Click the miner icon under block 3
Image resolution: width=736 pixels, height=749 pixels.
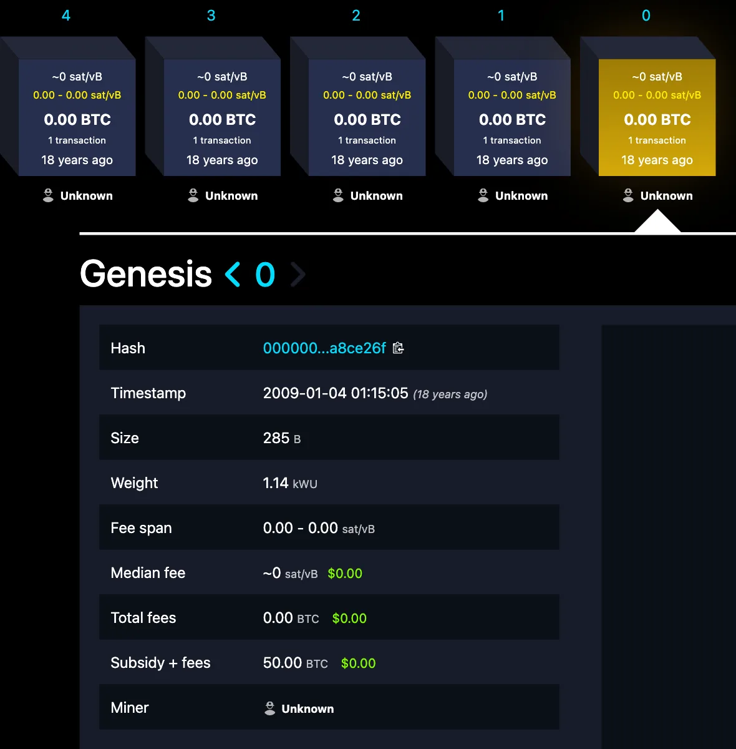click(x=193, y=195)
